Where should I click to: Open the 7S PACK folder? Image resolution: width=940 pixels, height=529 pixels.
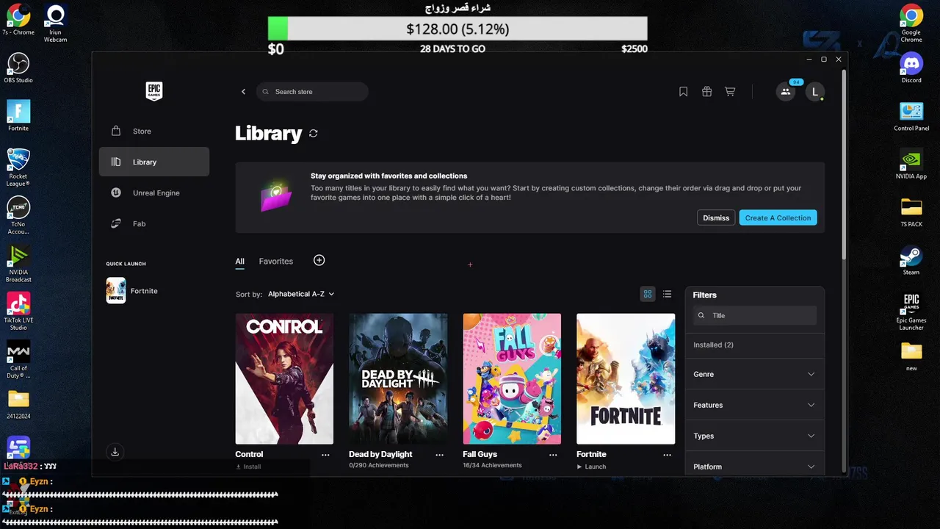(x=911, y=212)
